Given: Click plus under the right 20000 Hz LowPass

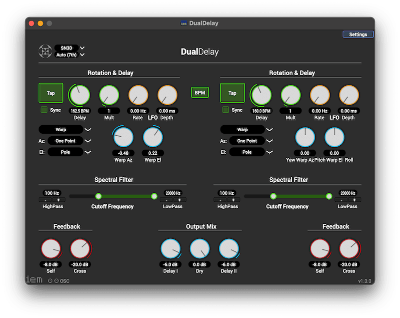Looking at the screenshot, I should pyautogui.click(x=354, y=200).
